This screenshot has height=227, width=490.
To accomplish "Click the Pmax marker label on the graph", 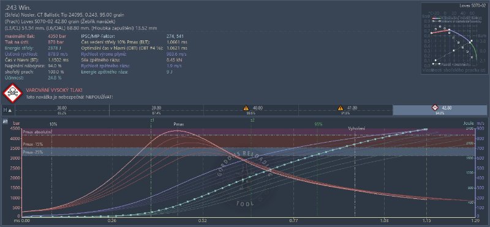I will (178, 124).
